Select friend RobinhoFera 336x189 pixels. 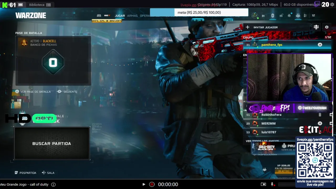pos(287,115)
